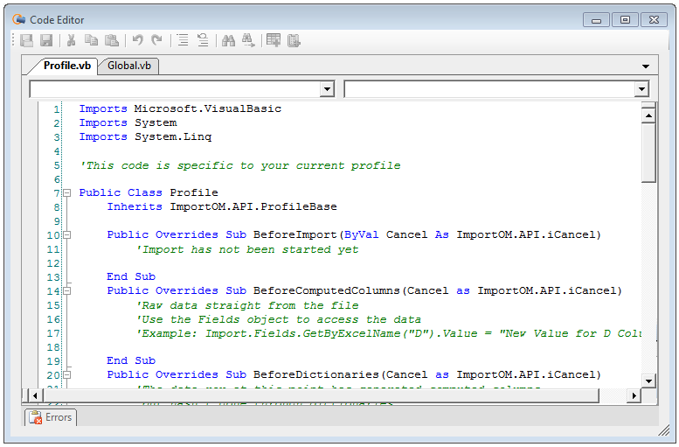Screen dimensions: 679x447
Task: Click the vertical scrollbar thumb
Action: click(x=648, y=152)
